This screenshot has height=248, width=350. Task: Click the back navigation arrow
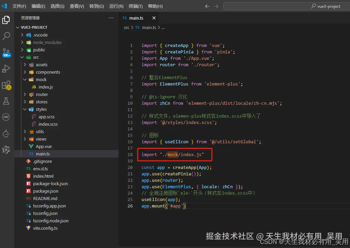coord(207,6)
